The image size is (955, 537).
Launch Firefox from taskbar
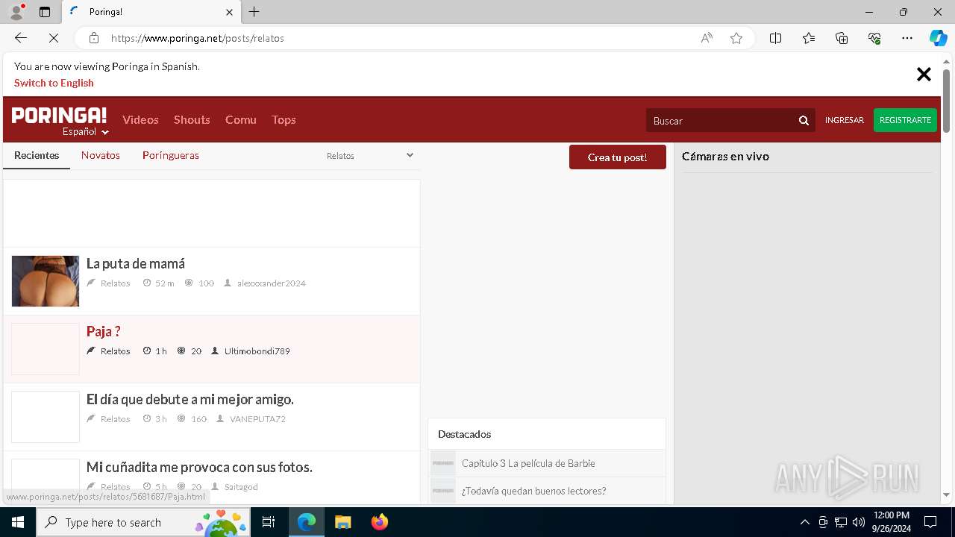coord(380,522)
